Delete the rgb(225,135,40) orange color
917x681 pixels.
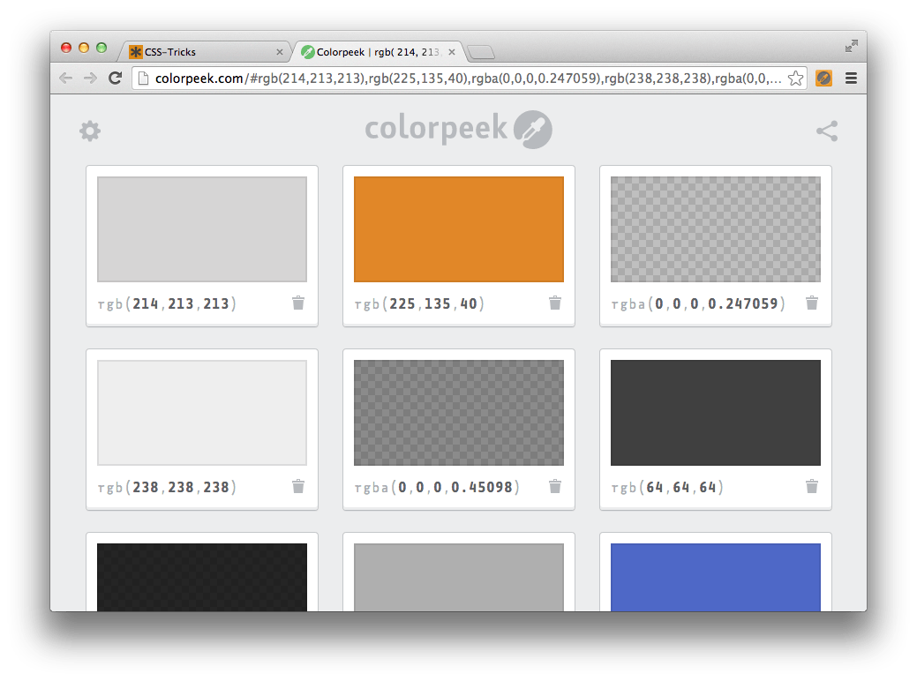click(x=555, y=303)
